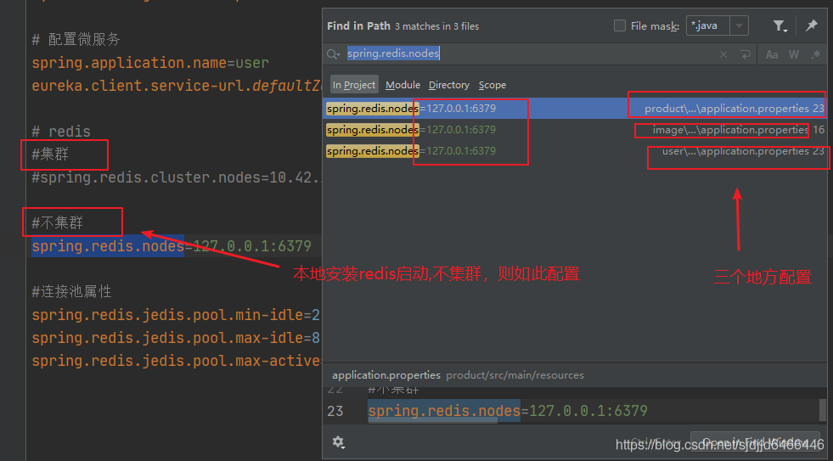
Task: Click the new line arrow icon in search field
Action: [x=746, y=54]
